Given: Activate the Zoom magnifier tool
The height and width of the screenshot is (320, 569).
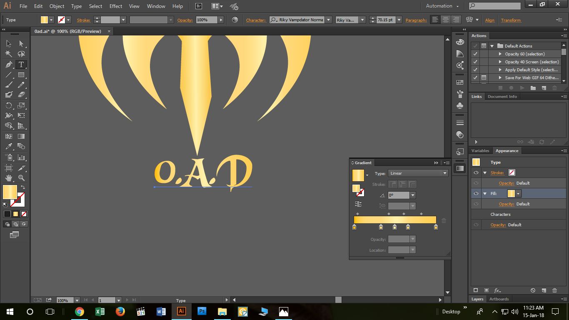Looking at the screenshot, I should (21, 178).
